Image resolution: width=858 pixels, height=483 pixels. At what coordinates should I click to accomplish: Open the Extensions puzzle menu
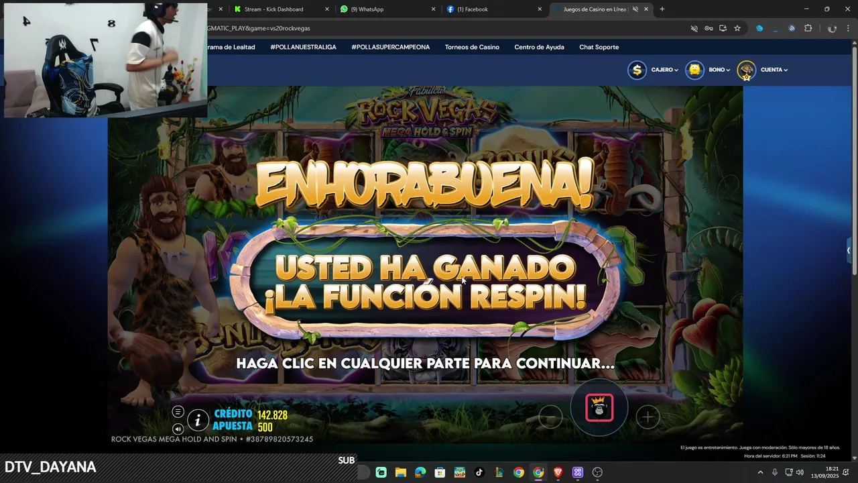coord(808,28)
